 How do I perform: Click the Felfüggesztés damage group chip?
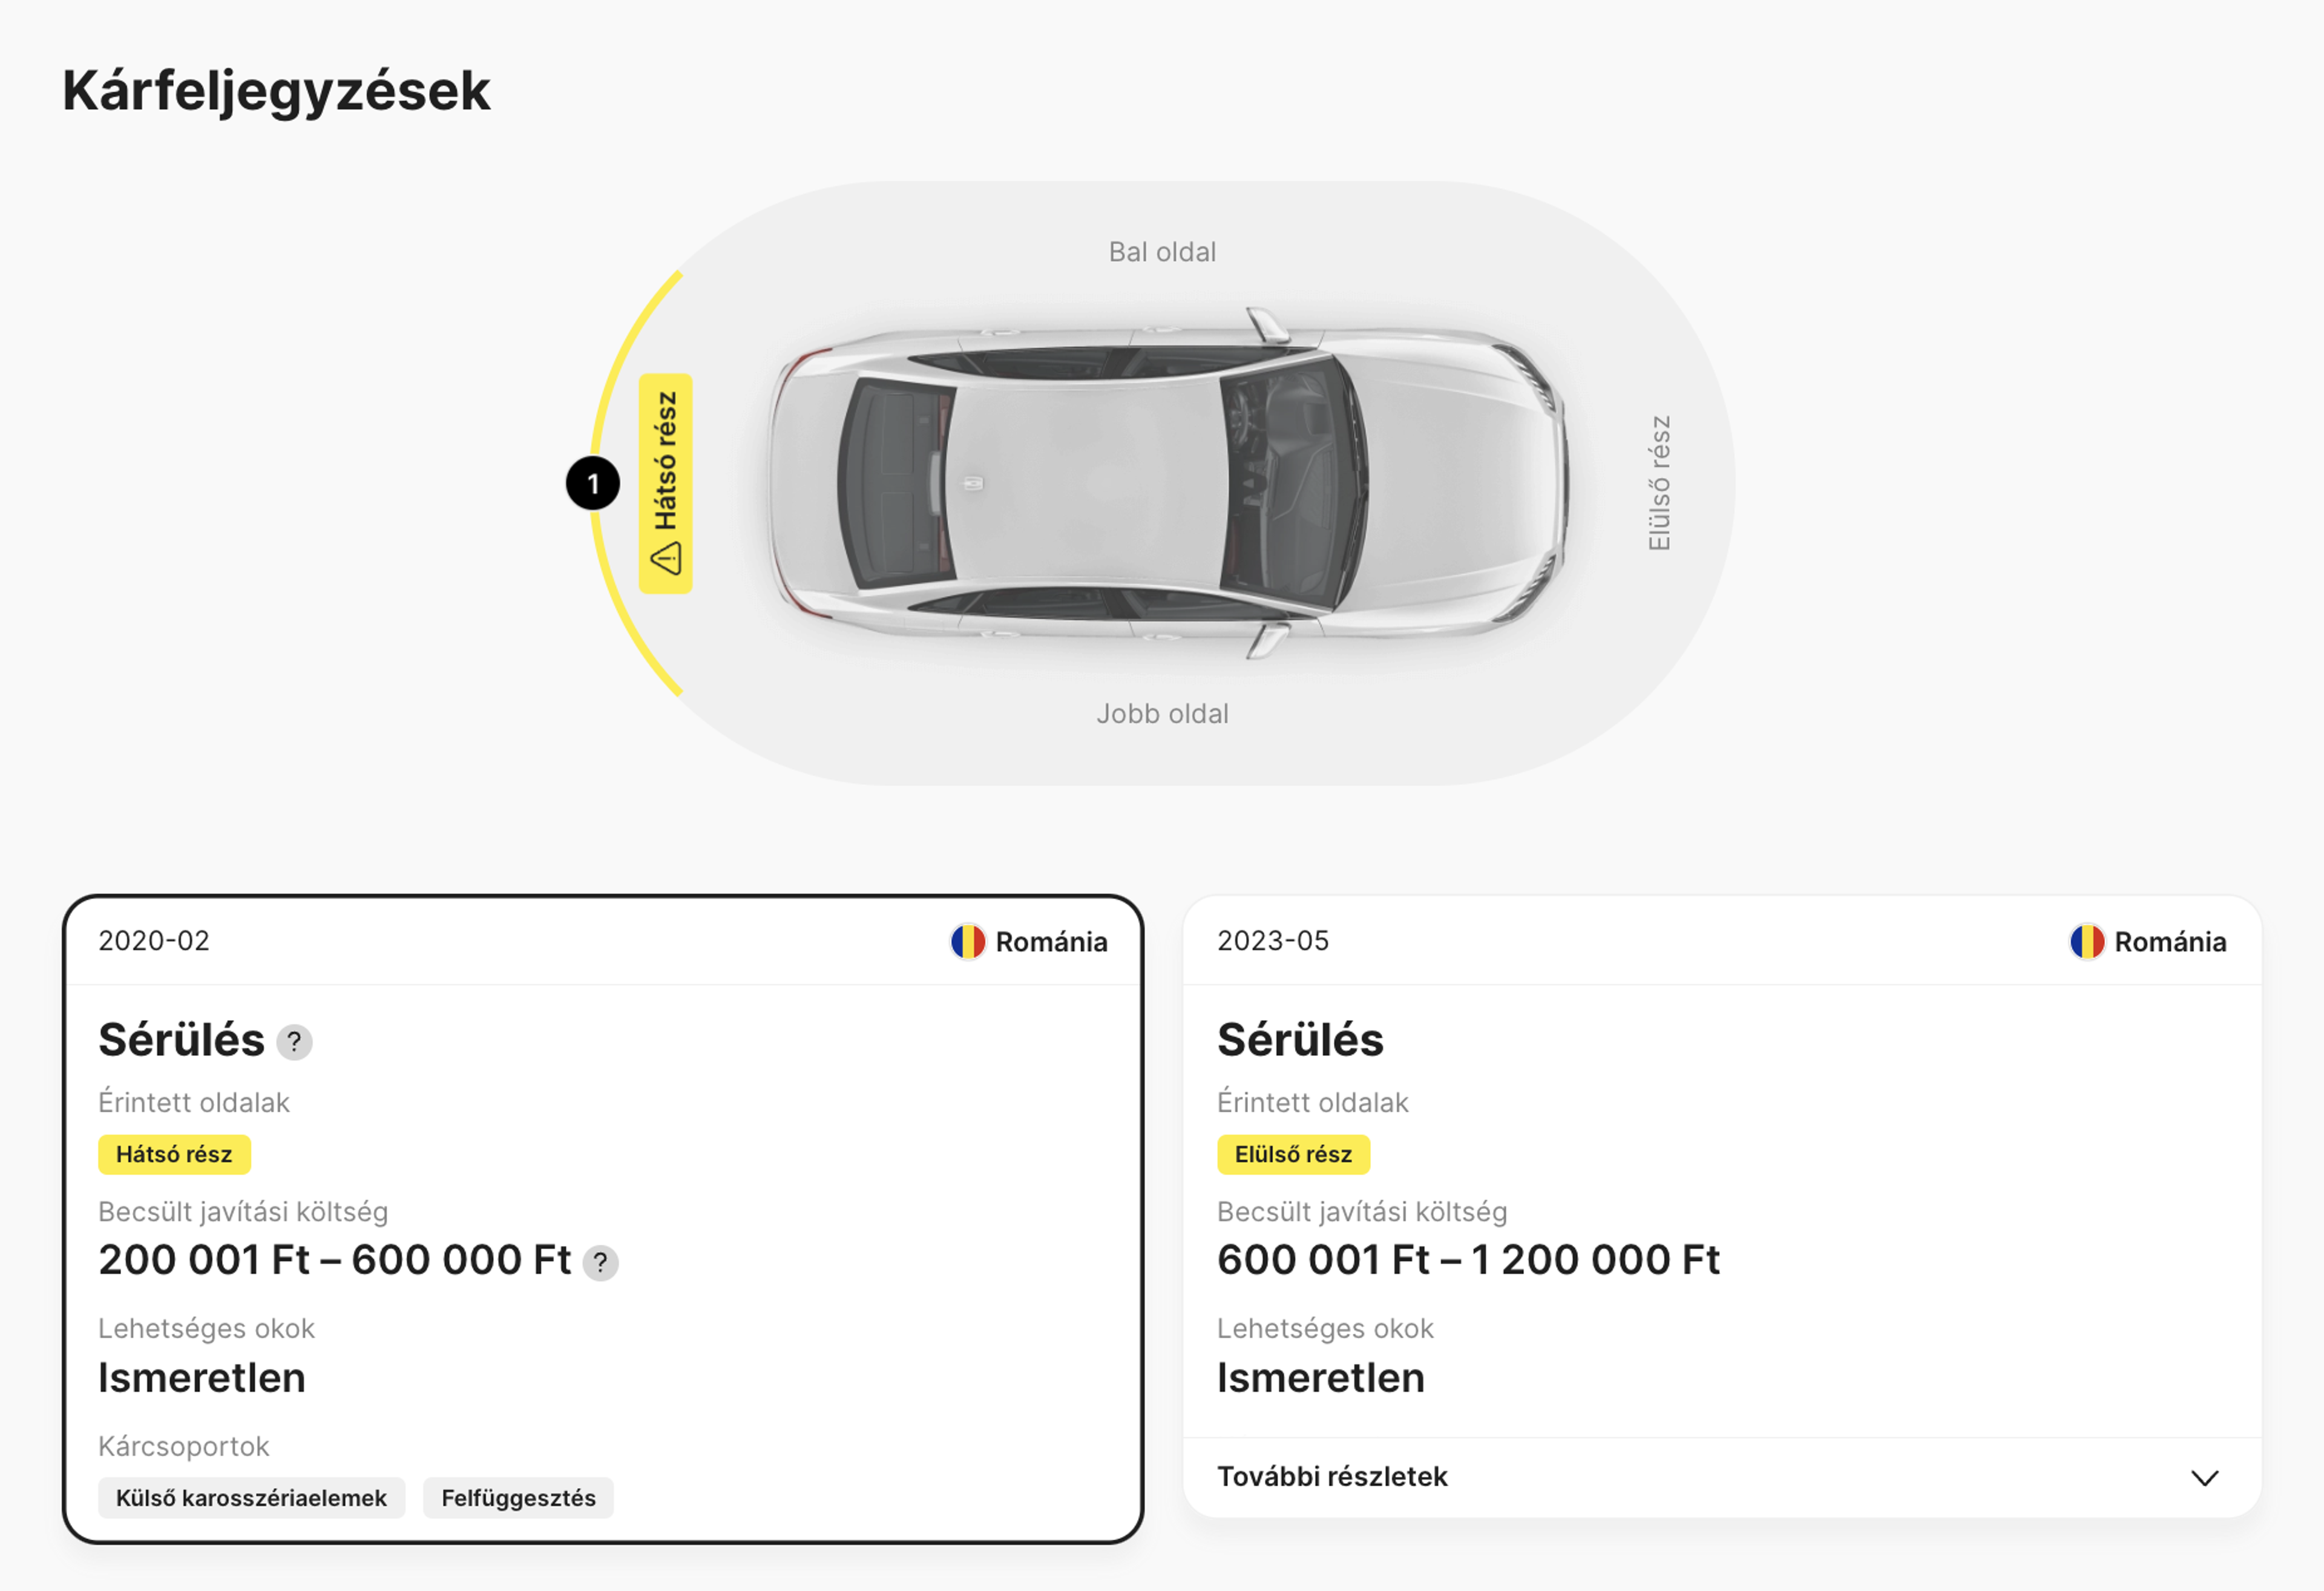[x=518, y=1499]
